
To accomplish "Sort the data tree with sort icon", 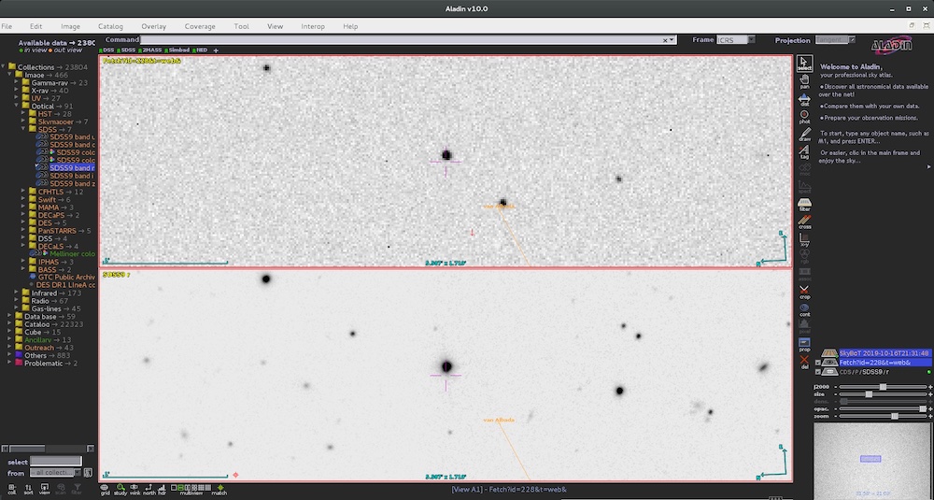I will click(29, 490).
